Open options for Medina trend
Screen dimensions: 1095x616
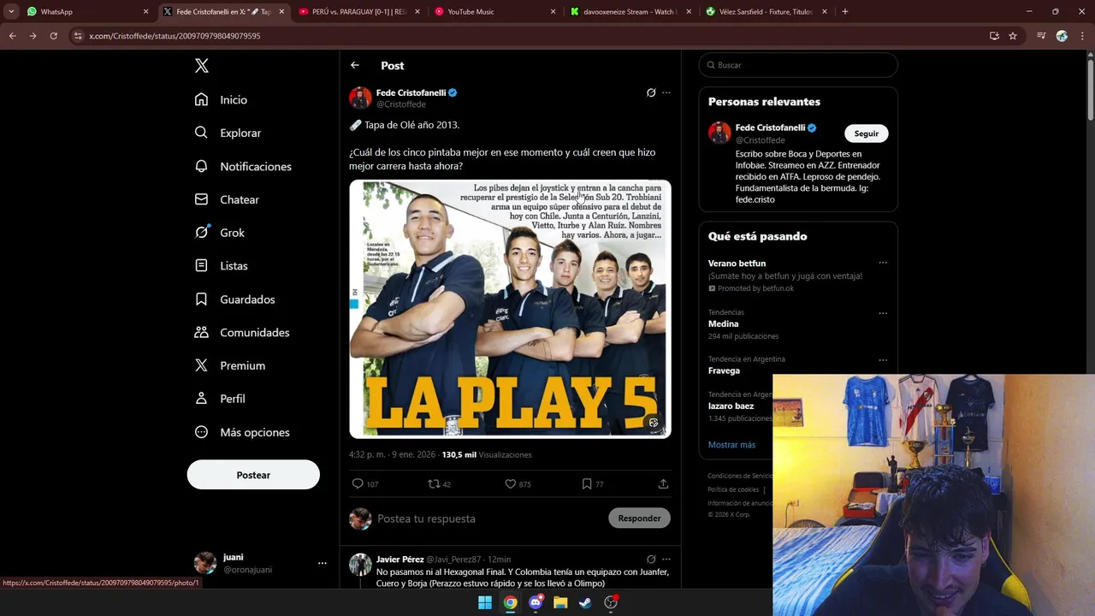(883, 313)
